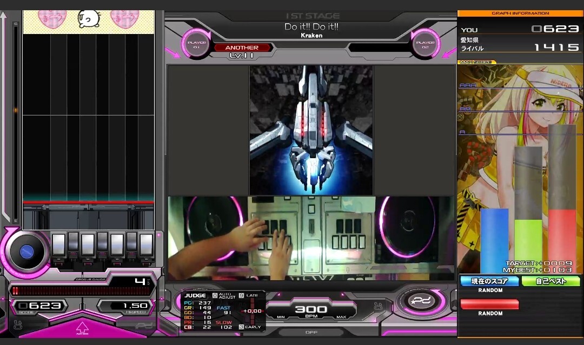This screenshot has height=345, width=584.
Task: Click the EARLY label
Action: coord(253,327)
